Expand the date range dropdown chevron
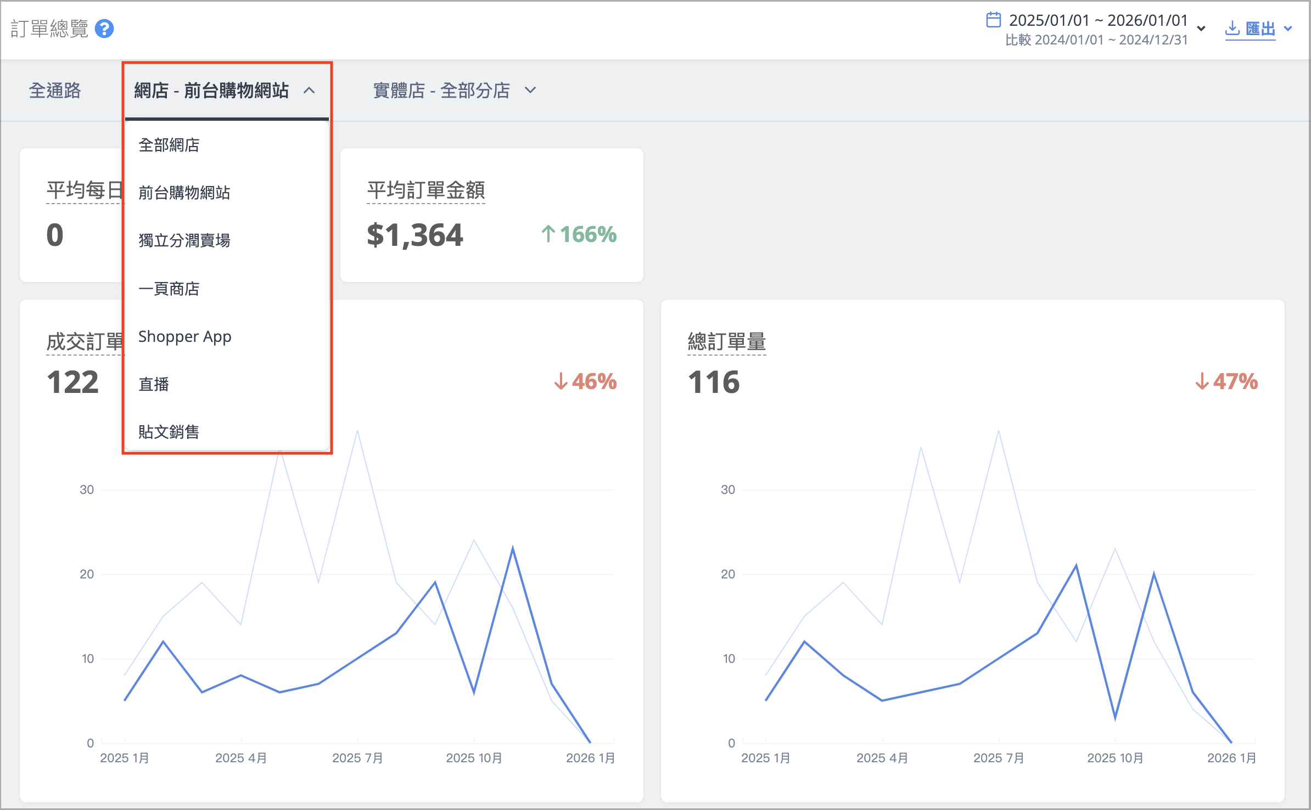 point(1201,29)
